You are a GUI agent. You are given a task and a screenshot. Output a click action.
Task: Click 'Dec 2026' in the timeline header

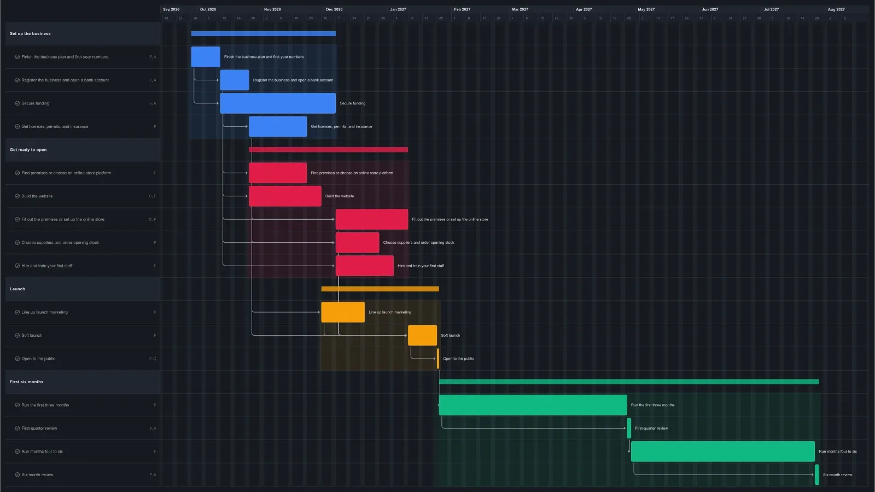(334, 9)
